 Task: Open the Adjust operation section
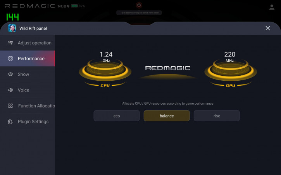(x=28, y=43)
